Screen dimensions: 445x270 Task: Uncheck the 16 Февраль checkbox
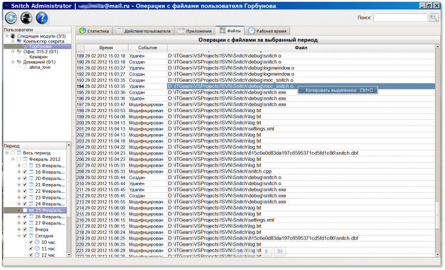tap(25, 172)
